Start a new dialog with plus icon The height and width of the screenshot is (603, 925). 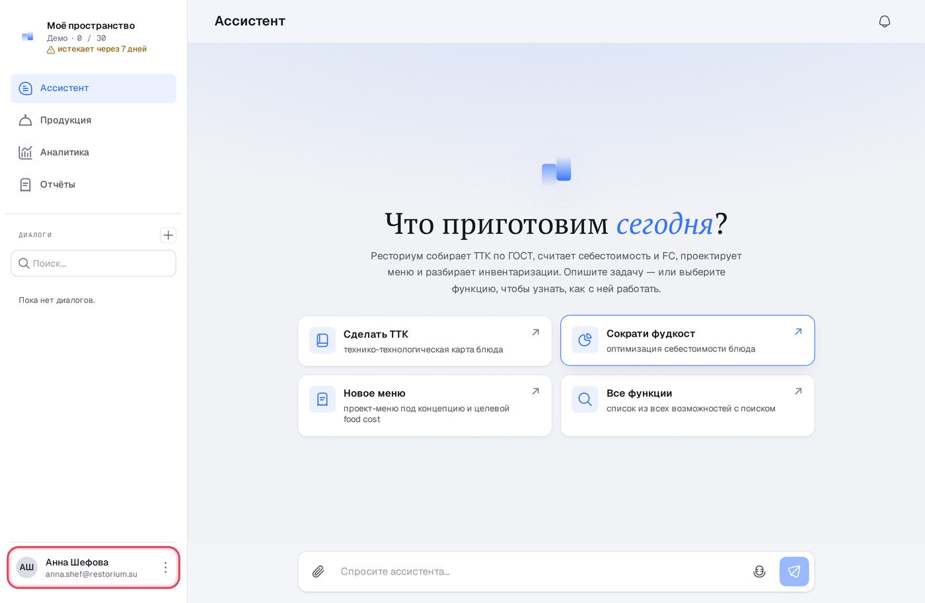(x=168, y=235)
